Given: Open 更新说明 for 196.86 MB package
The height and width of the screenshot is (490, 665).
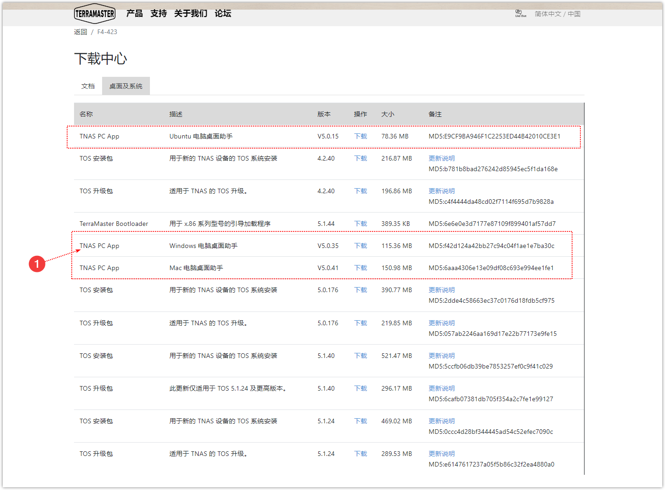Looking at the screenshot, I should pos(441,191).
